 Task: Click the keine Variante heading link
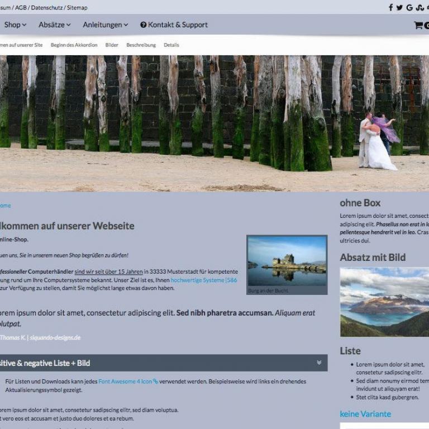coord(365,414)
